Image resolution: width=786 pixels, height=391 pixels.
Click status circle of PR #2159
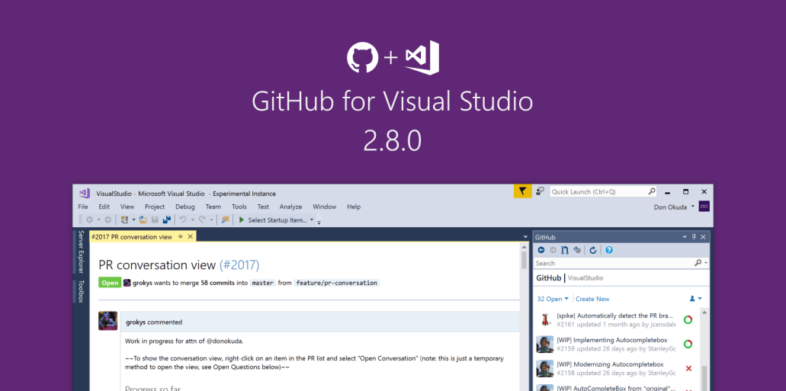click(688, 344)
